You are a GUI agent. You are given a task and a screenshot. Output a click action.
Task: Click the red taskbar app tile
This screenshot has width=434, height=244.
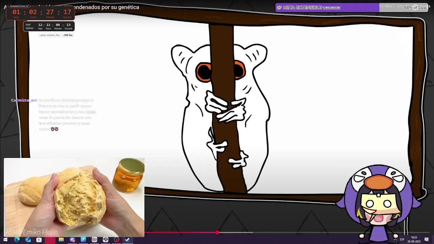(50, 240)
